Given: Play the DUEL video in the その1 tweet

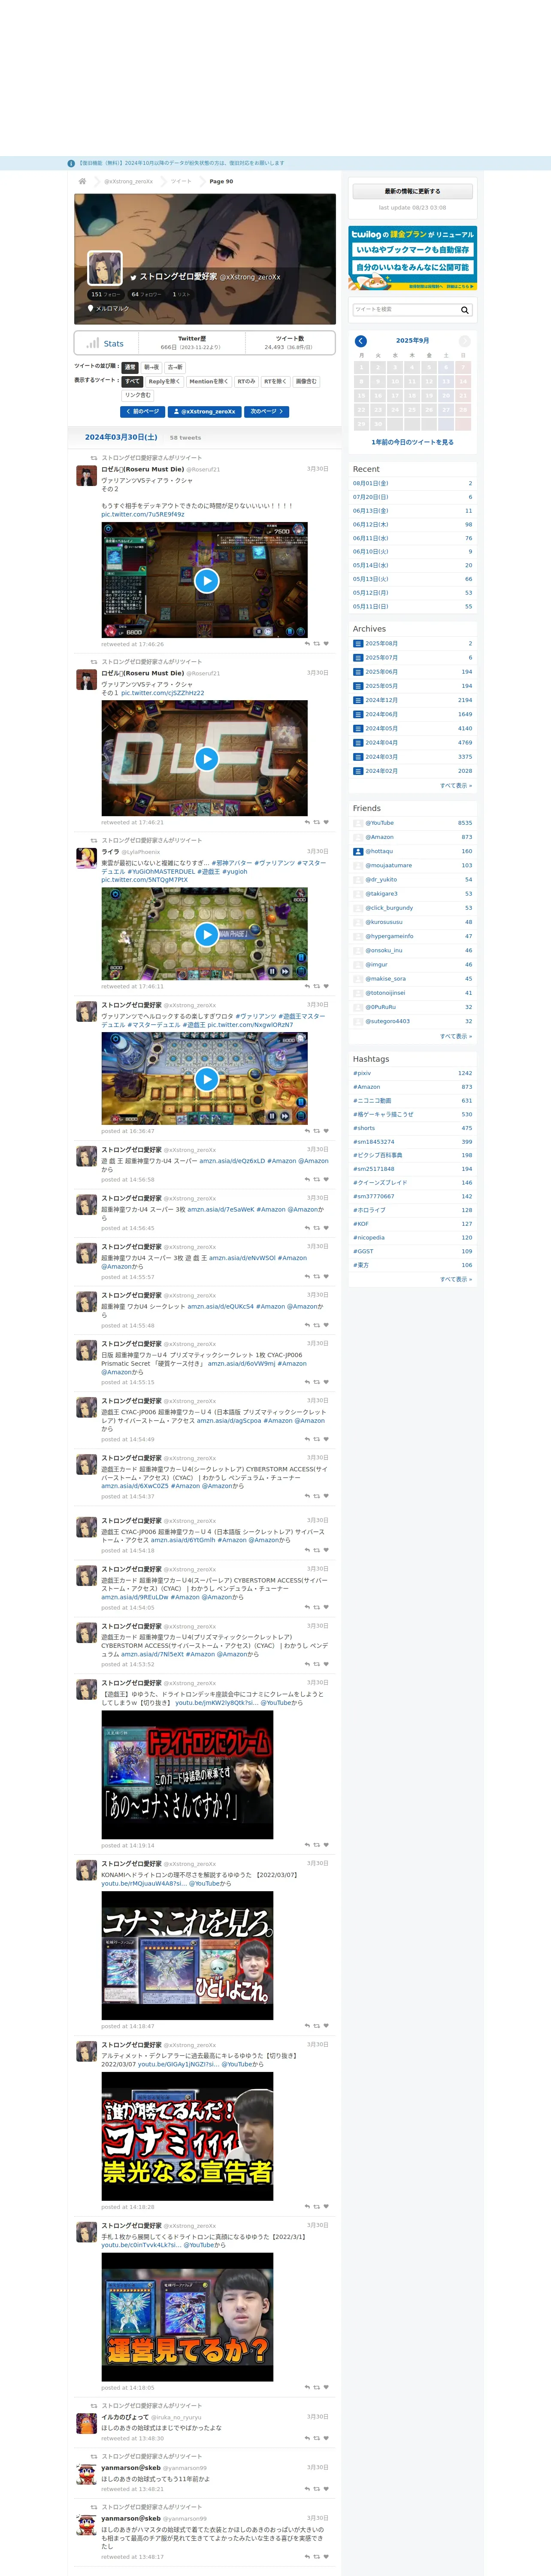Looking at the screenshot, I should [206, 759].
